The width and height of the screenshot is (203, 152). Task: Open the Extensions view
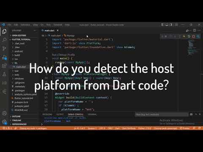click(x=4, y=66)
